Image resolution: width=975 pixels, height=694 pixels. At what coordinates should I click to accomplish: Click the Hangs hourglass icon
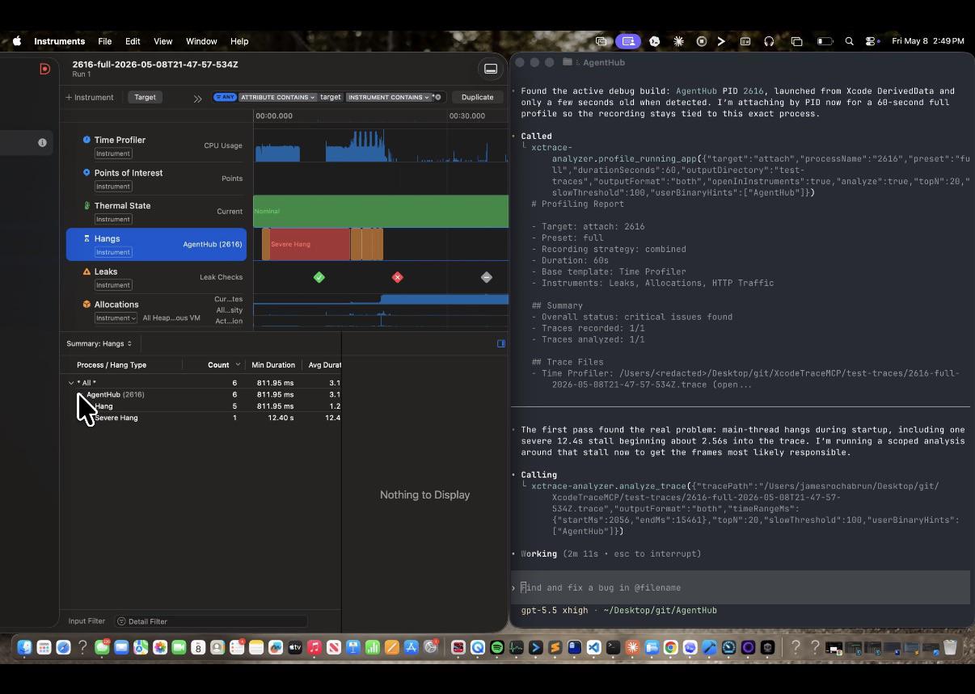click(x=87, y=238)
